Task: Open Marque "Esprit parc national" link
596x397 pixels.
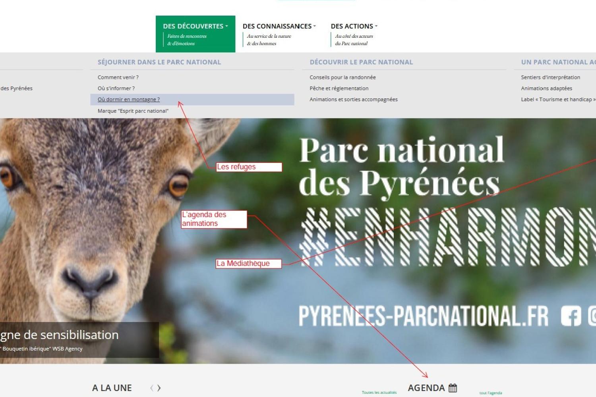Action: [x=133, y=111]
